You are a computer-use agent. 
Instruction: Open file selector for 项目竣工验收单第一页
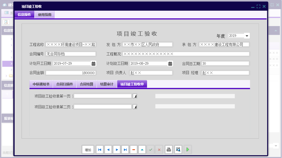pos(135,96)
